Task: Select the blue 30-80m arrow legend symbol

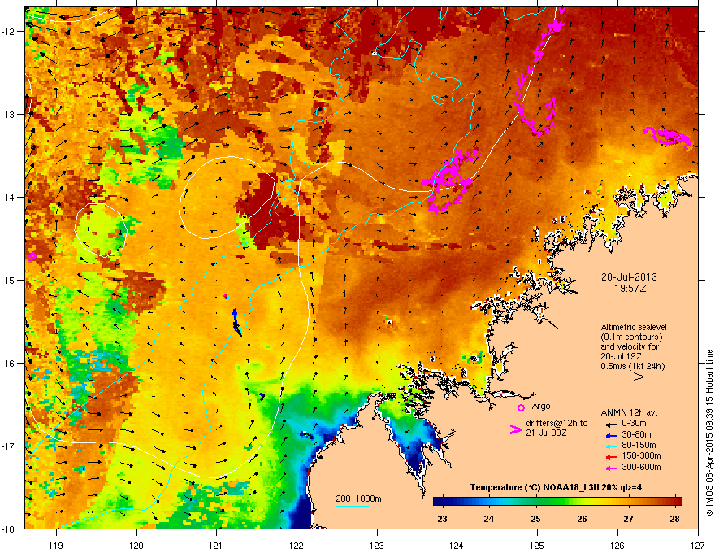Action: point(610,435)
